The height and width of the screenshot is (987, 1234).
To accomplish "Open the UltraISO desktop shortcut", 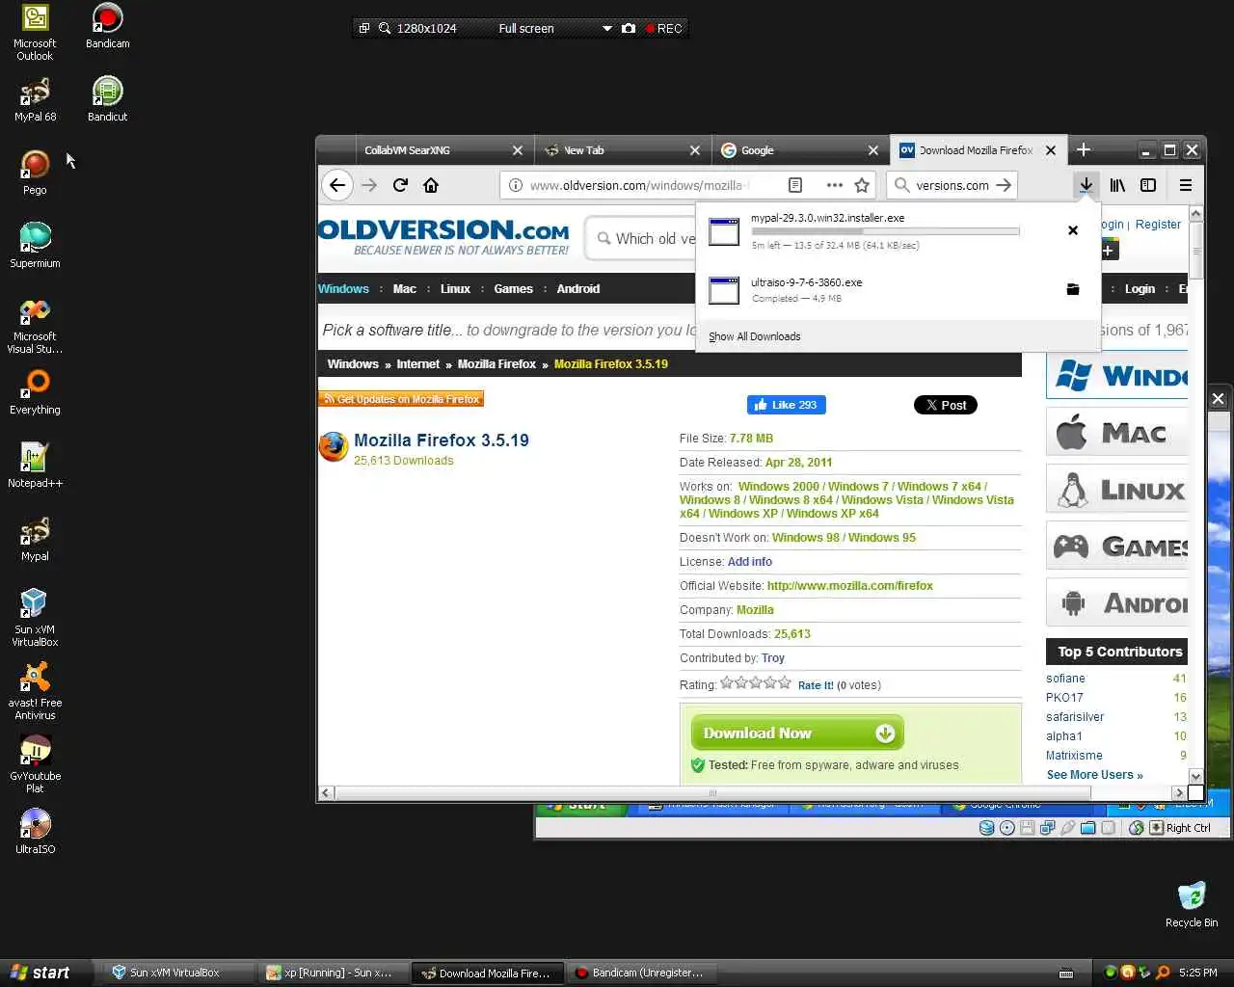I will [x=35, y=831].
